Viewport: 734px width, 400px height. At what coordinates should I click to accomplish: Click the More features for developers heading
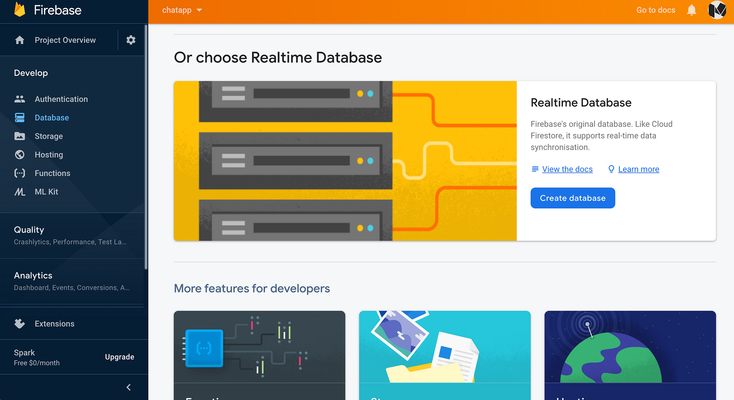[252, 288]
